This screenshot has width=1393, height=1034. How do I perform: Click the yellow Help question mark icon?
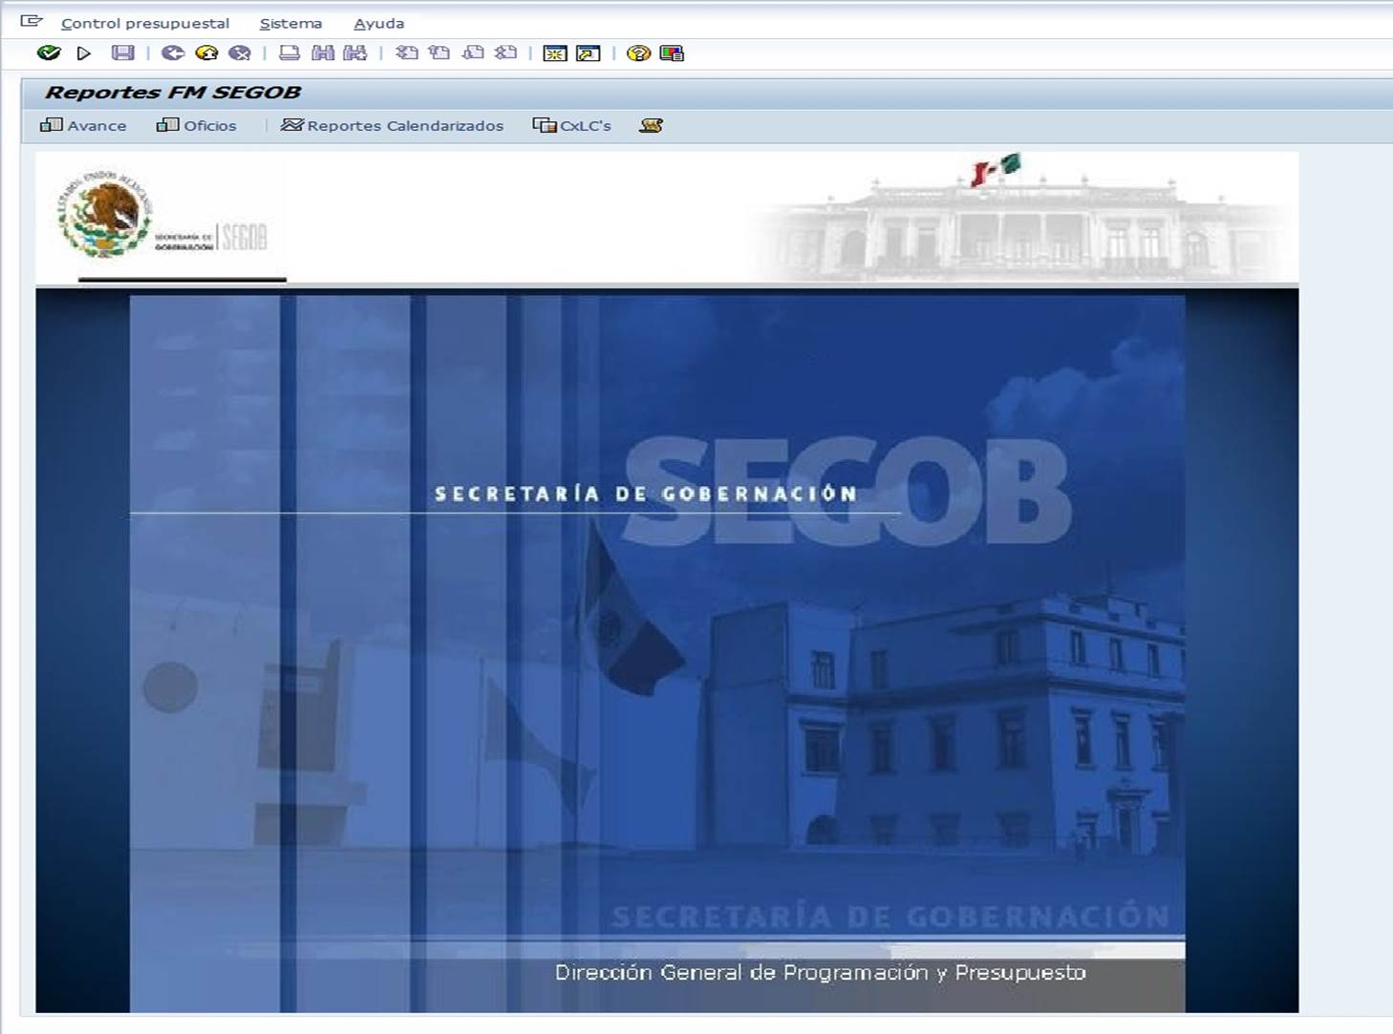(638, 53)
